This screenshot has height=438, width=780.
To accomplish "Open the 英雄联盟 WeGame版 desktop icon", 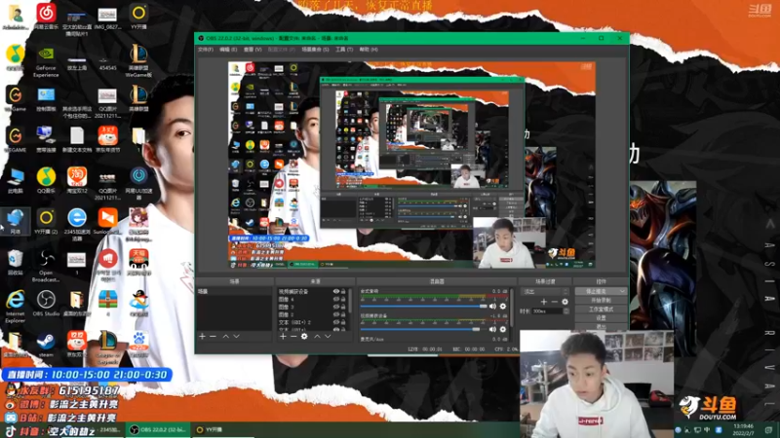I will [138, 60].
